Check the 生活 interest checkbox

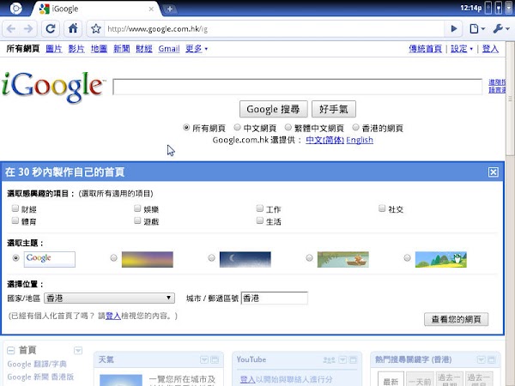(260, 220)
